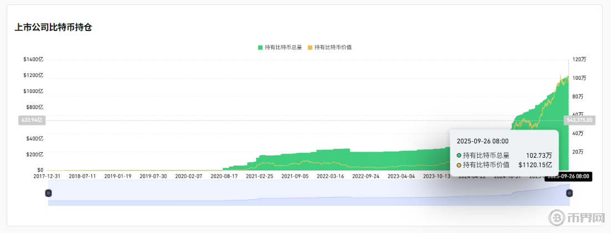Click the 2018-07-11 date on x-axis

point(82,177)
